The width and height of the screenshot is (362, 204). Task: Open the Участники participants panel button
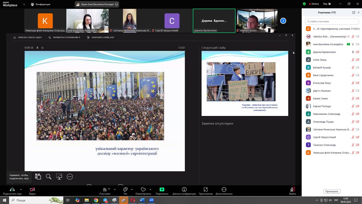pyautogui.click(x=105, y=189)
